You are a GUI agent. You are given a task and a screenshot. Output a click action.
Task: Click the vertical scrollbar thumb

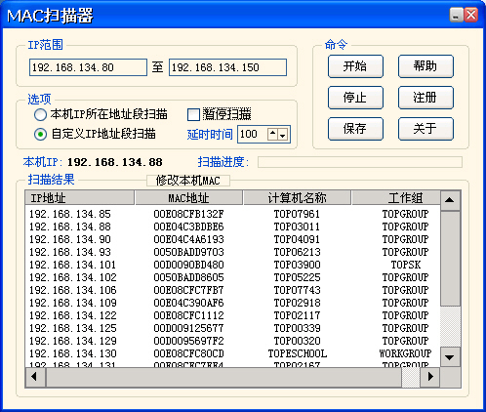(x=450, y=259)
